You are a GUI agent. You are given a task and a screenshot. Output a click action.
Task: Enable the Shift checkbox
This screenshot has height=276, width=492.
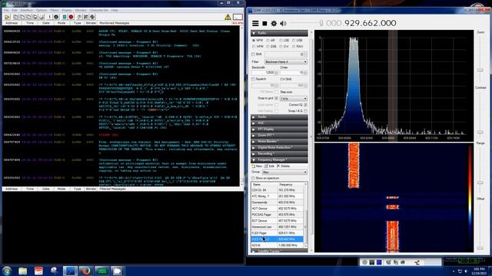(x=253, y=54)
